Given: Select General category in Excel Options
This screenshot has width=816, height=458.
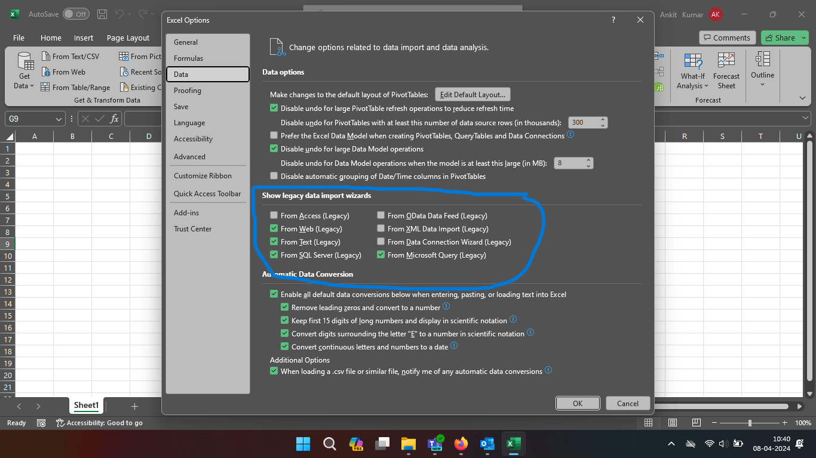Looking at the screenshot, I should [208, 42].
